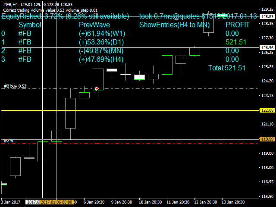Viewport: 276px width, 207px height.
Task: Click the EquityRisked 3.72% status text
Action: pyautogui.click(x=65, y=16)
